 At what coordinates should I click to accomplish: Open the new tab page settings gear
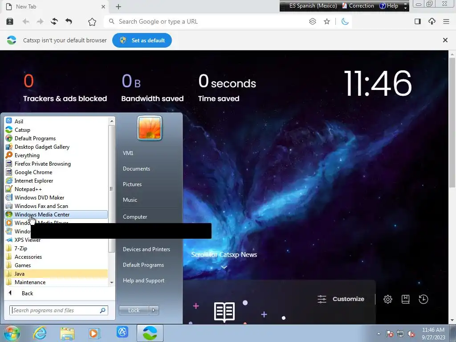388,299
